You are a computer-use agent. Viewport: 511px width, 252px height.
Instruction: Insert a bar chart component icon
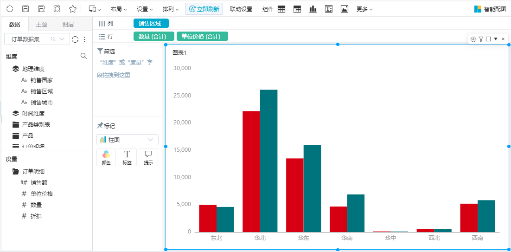click(x=313, y=9)
